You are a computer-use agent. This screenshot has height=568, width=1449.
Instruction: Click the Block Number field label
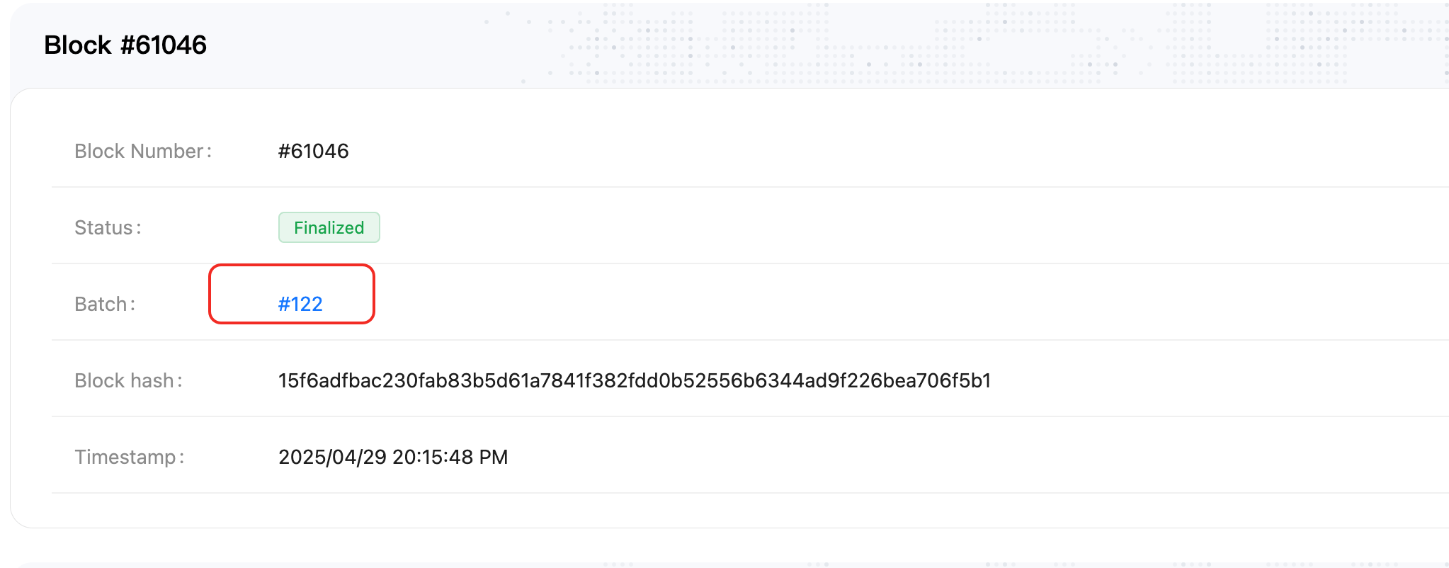pyautogui.click(x=143, y=151)
